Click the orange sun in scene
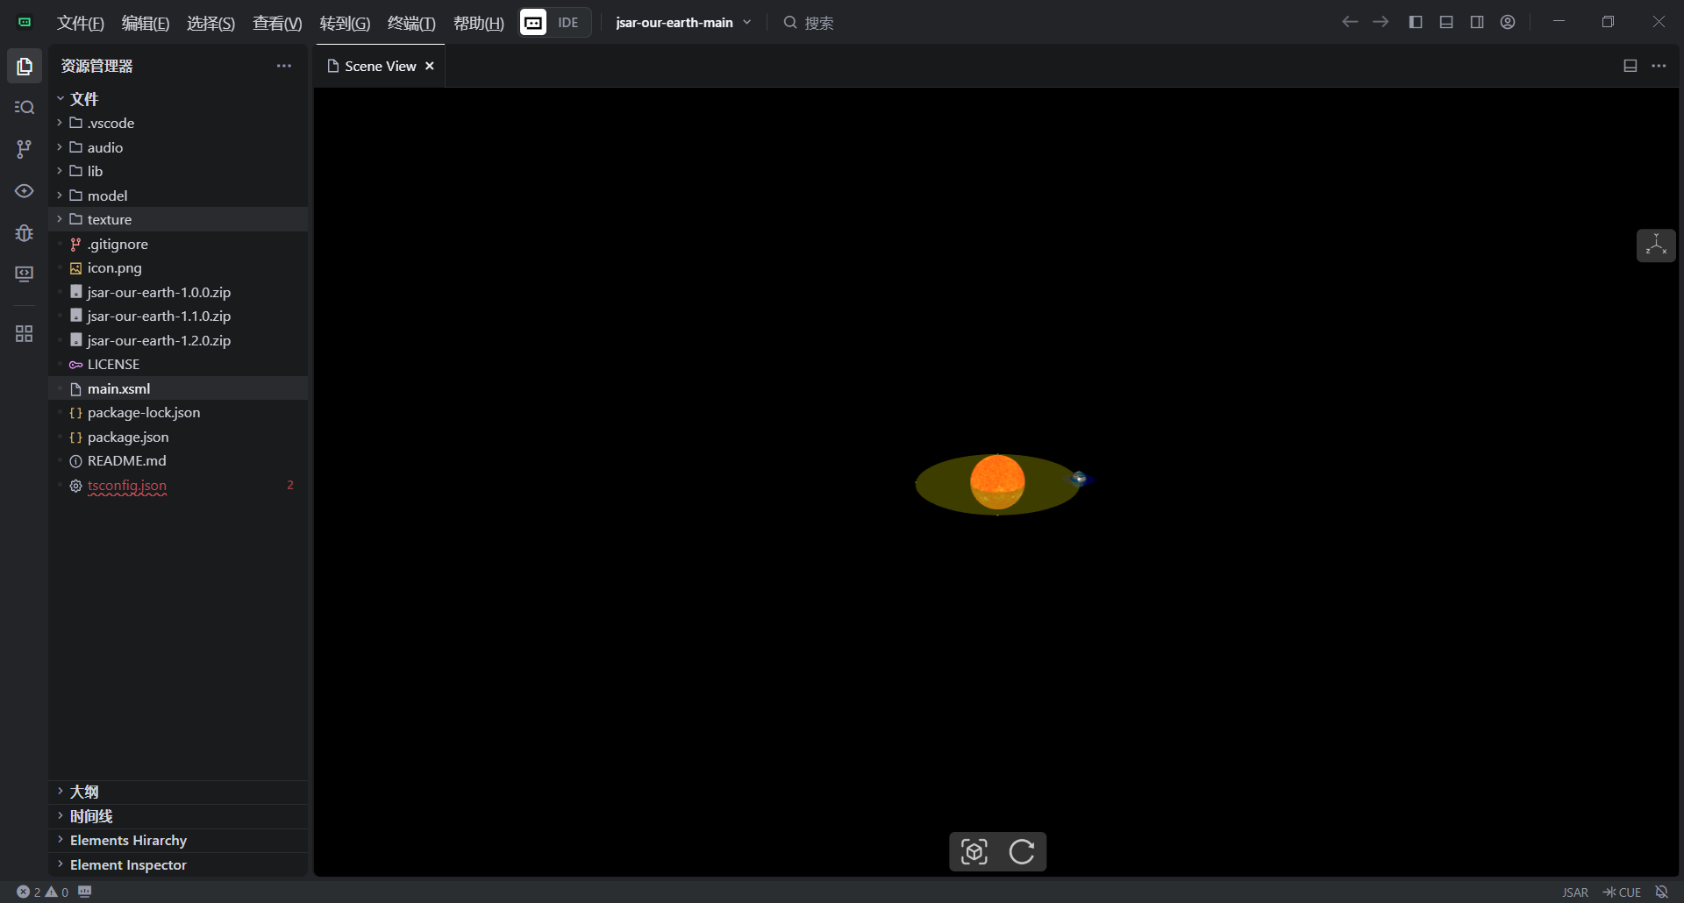The height and width of the screenshot is (903, 1684). (x=997, y=480)
